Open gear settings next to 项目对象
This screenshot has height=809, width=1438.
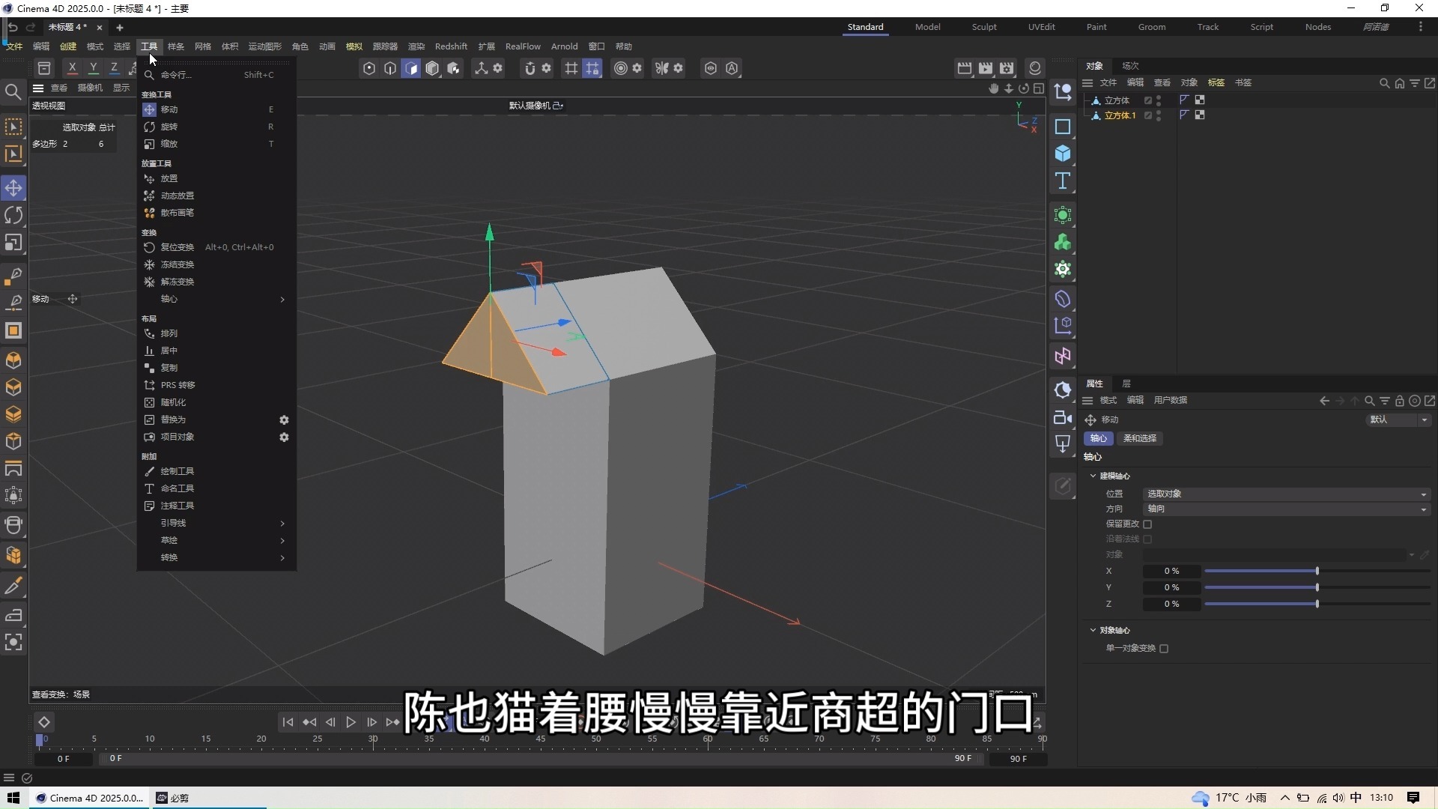tap(284, 437)
